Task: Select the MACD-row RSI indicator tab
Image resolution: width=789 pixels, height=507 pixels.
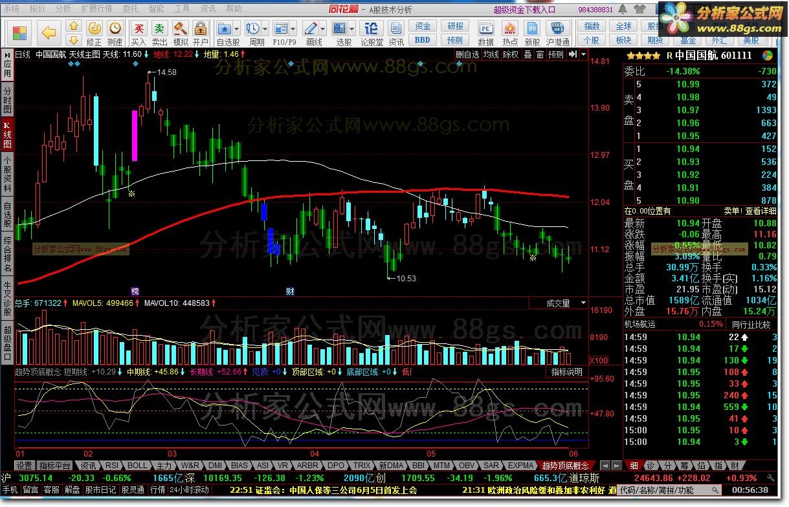Action: [112, 466]
